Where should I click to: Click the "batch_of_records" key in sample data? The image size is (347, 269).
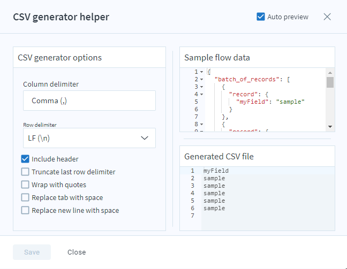(x=247, y=79)
